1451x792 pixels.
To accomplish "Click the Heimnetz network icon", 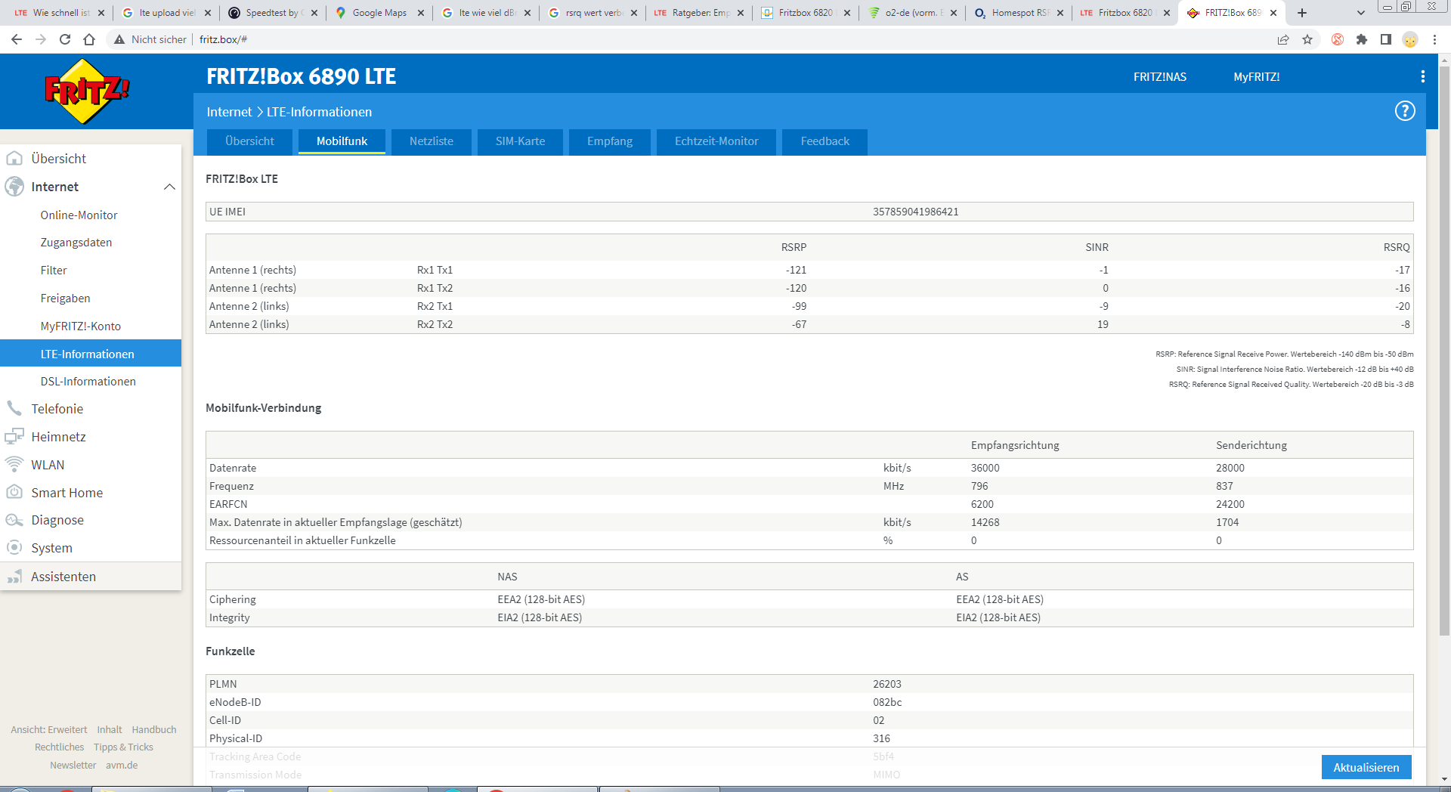I will (x=14, y=437).
